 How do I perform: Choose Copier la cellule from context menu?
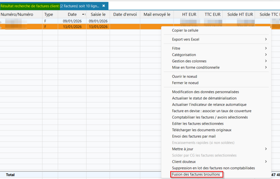(185, 30)
